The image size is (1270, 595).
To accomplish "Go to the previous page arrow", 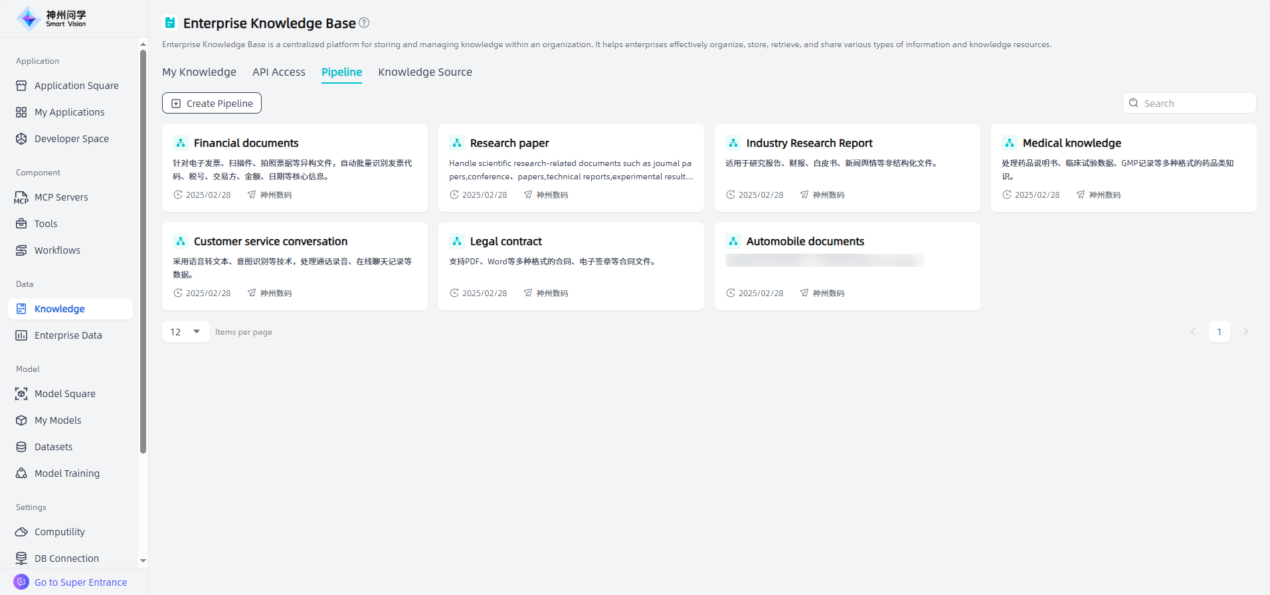I will pyautogui.click(x=1193, y=331).
